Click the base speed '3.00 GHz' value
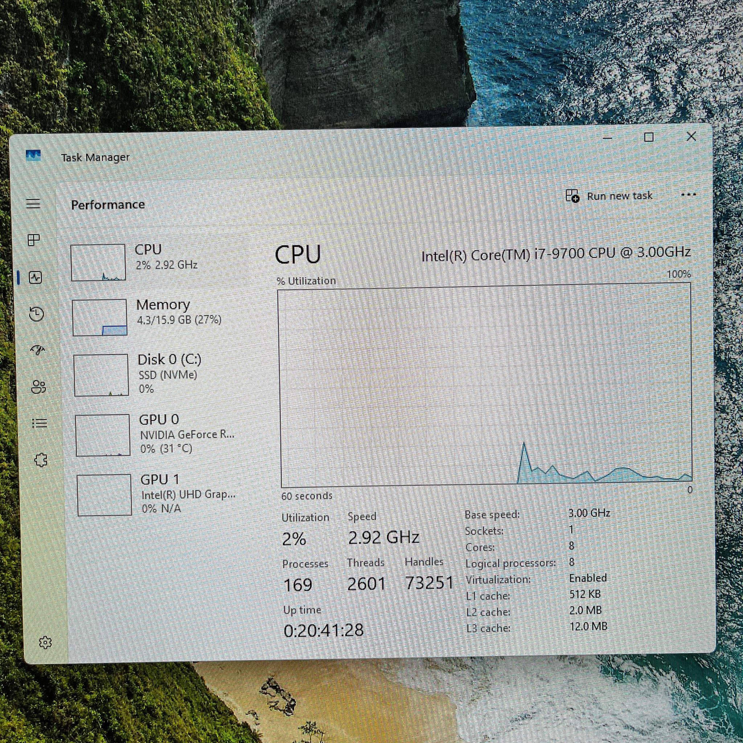Image resolution: width=743 pixels, height=743 pixels. click(589, 513)
